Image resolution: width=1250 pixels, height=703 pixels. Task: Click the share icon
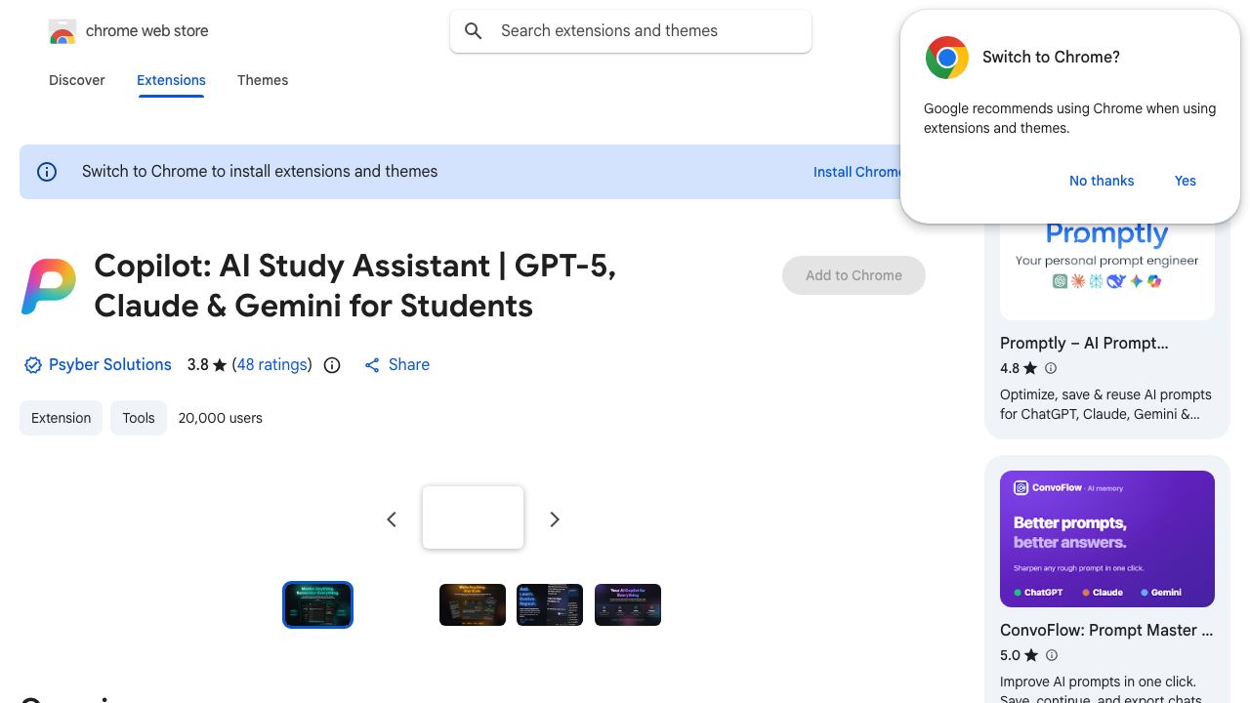[372, 365]
